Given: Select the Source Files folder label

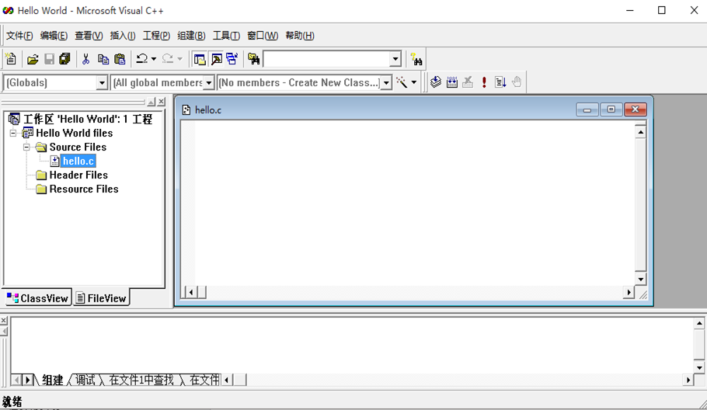Looking at the screenshot, I should pyautogui.click(x=78, y=147).
